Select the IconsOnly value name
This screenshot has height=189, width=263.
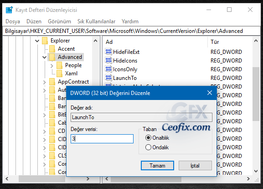(x=125, y=69)
